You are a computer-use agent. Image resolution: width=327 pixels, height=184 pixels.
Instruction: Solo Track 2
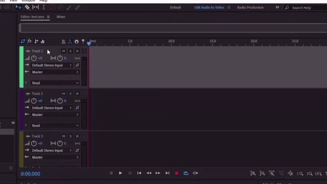point(71,94)
